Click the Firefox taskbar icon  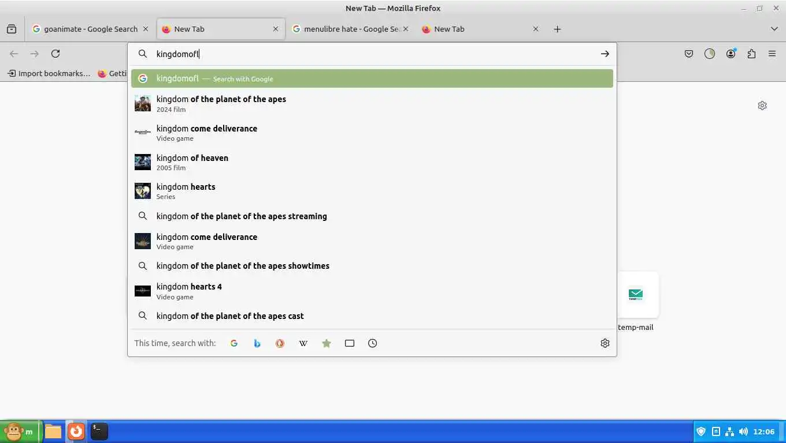click(76, 431)
